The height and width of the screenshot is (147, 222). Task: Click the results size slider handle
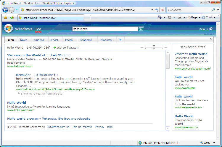pyautogui.click(x=154, y=47)
